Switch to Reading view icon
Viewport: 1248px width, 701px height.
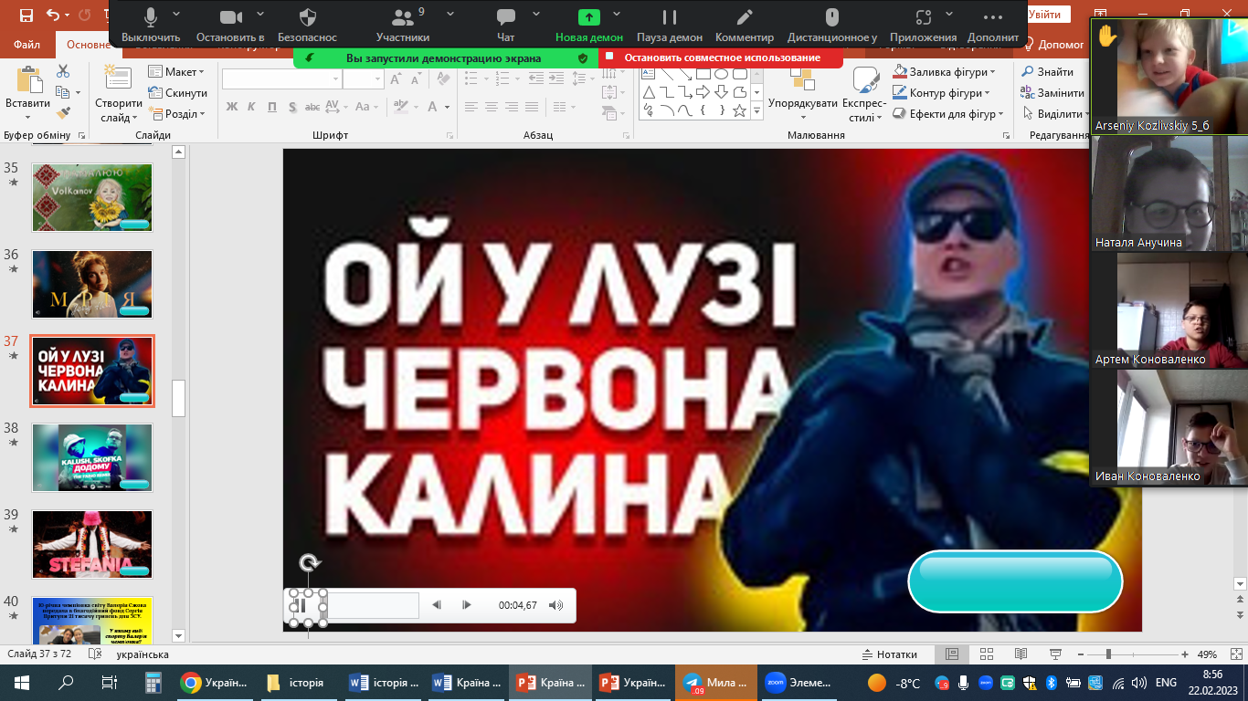coord(1021,654)
